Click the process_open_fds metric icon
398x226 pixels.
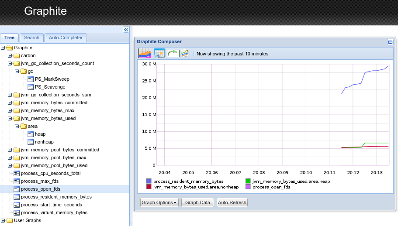17,189
